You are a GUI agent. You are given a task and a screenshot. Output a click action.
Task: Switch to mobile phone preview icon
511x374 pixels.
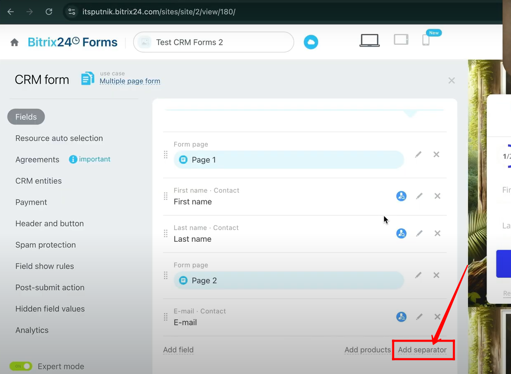tap(426, 40)
